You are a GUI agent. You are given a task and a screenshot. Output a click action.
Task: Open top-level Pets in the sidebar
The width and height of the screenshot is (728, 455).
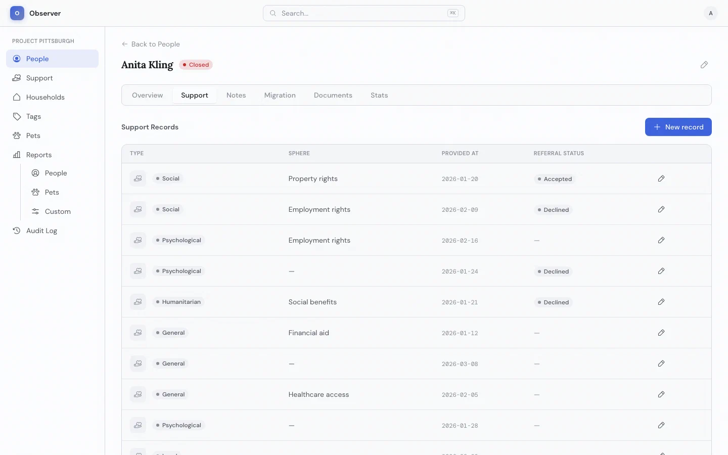(x=52, y=135)
